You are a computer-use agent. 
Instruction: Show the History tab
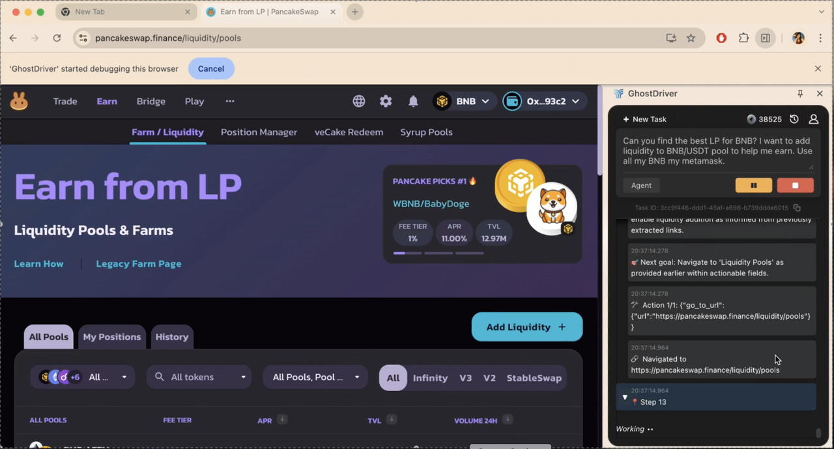pyautogui.click(x=172, y=337)
